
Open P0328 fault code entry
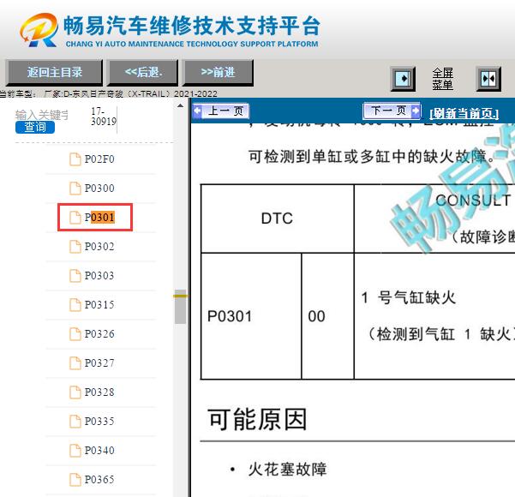coord(99,392)
